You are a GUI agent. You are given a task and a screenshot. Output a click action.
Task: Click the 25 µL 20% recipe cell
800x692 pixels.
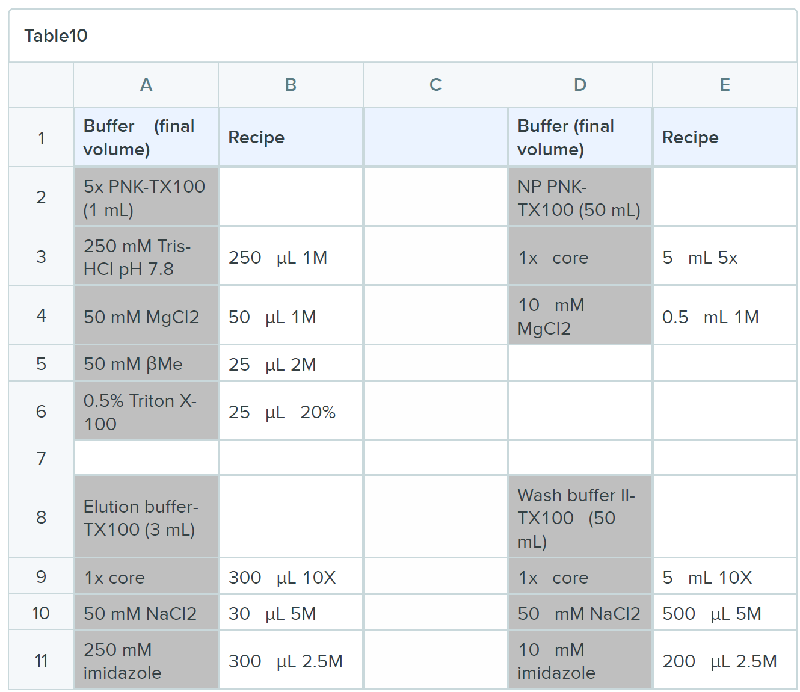click(x=291, y=412)
